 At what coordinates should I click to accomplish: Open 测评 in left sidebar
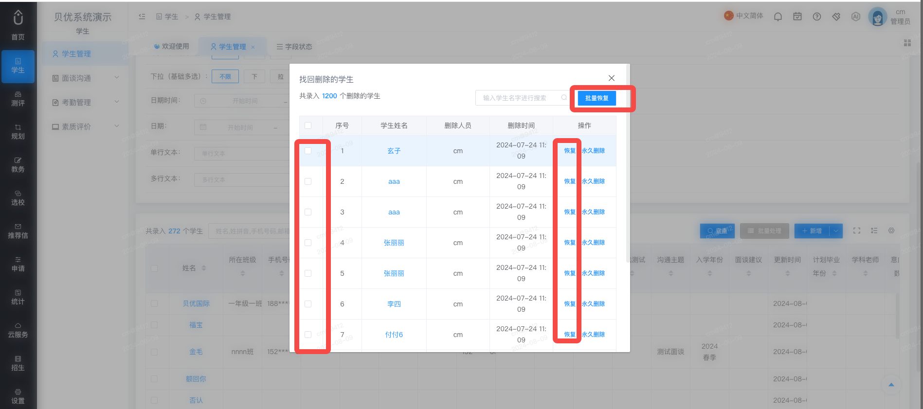(x=18, y=99)
